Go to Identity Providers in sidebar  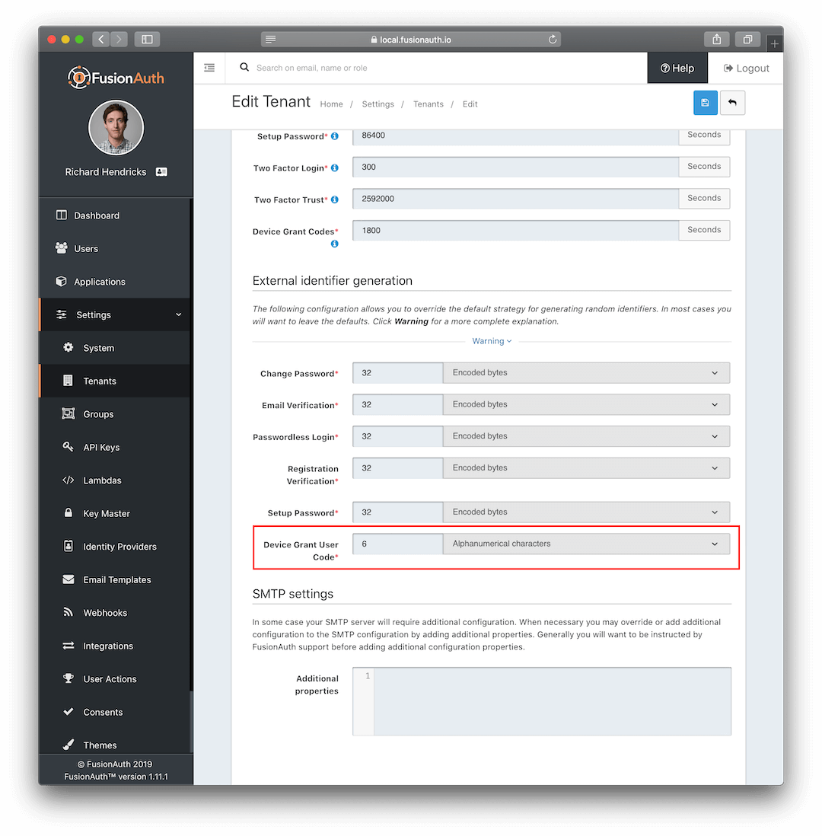pyautogui.click(x=119, y=547)
